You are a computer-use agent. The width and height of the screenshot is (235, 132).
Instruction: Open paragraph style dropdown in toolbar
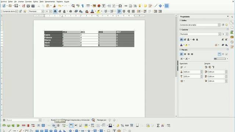pyautogui.click(x=17, y=11)
